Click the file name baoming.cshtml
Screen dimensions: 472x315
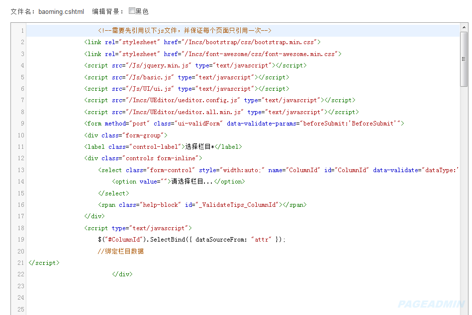coord(61,12)
